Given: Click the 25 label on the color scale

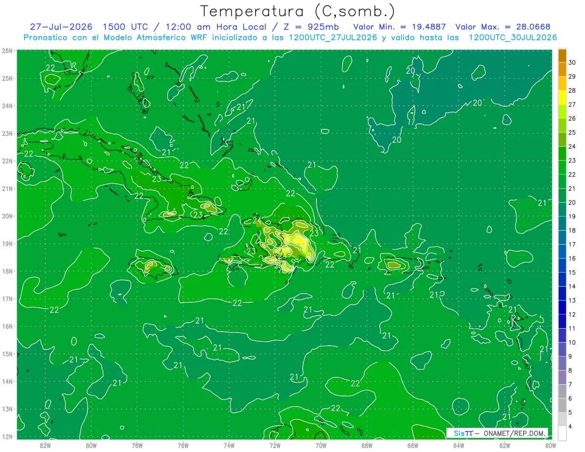Looking at the screenshot, I should click(572, 133).
